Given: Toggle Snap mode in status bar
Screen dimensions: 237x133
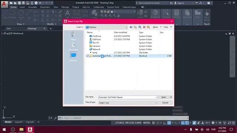Looking at the screenshot, I should click(158, 123).
